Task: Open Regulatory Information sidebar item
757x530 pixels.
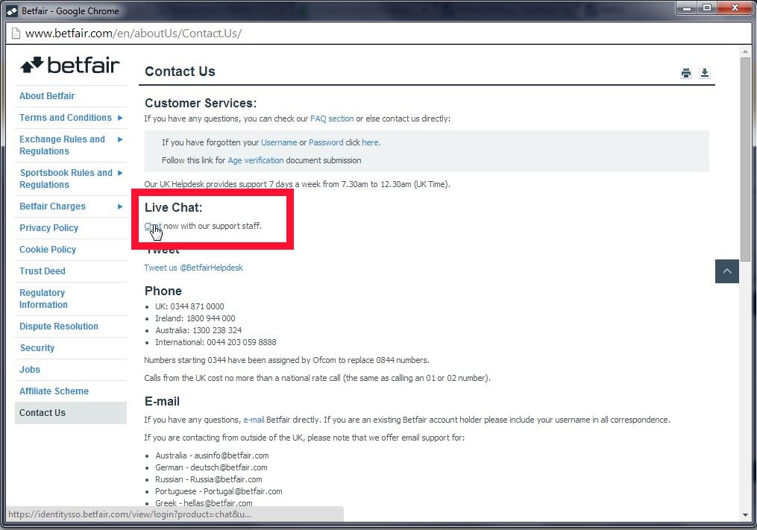Action: 43,299
